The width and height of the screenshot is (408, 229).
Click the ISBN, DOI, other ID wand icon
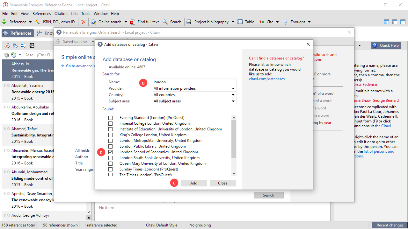pyautogui.click(x=37, y=22)
